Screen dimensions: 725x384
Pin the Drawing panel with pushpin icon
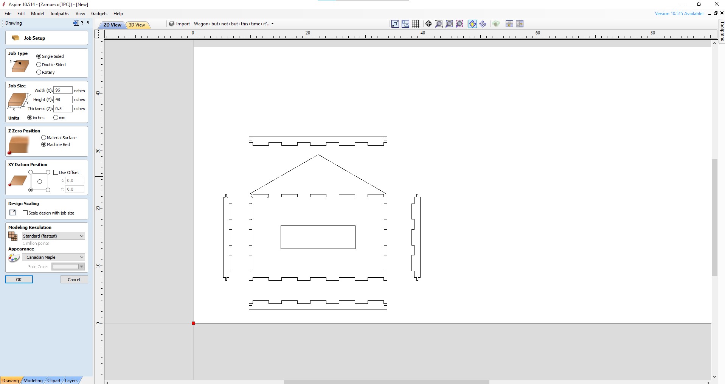click(88, 23)
